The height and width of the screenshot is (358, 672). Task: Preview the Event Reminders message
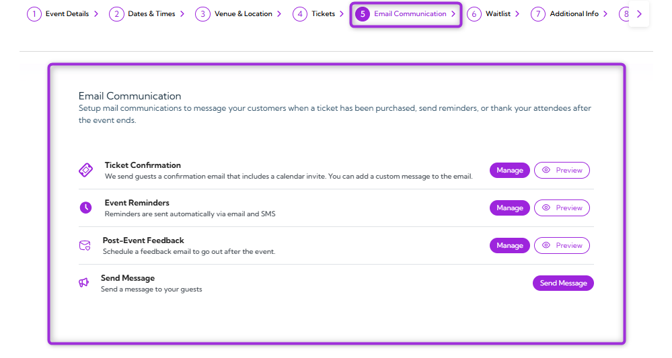click(x=562, y=208)
